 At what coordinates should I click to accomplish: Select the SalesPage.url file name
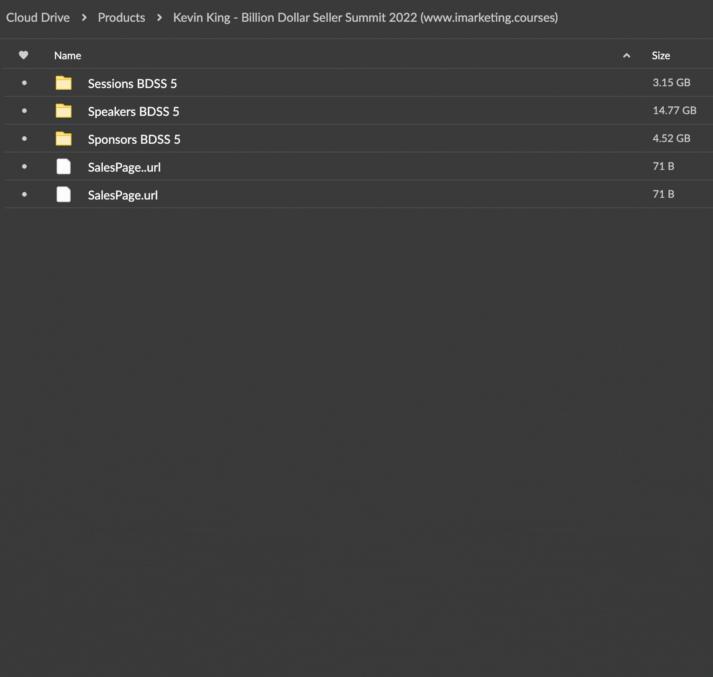[123, 195]
